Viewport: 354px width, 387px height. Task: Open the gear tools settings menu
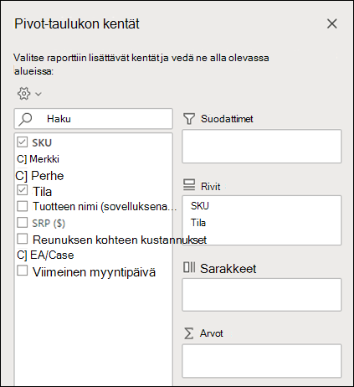[x=24, y=94]
